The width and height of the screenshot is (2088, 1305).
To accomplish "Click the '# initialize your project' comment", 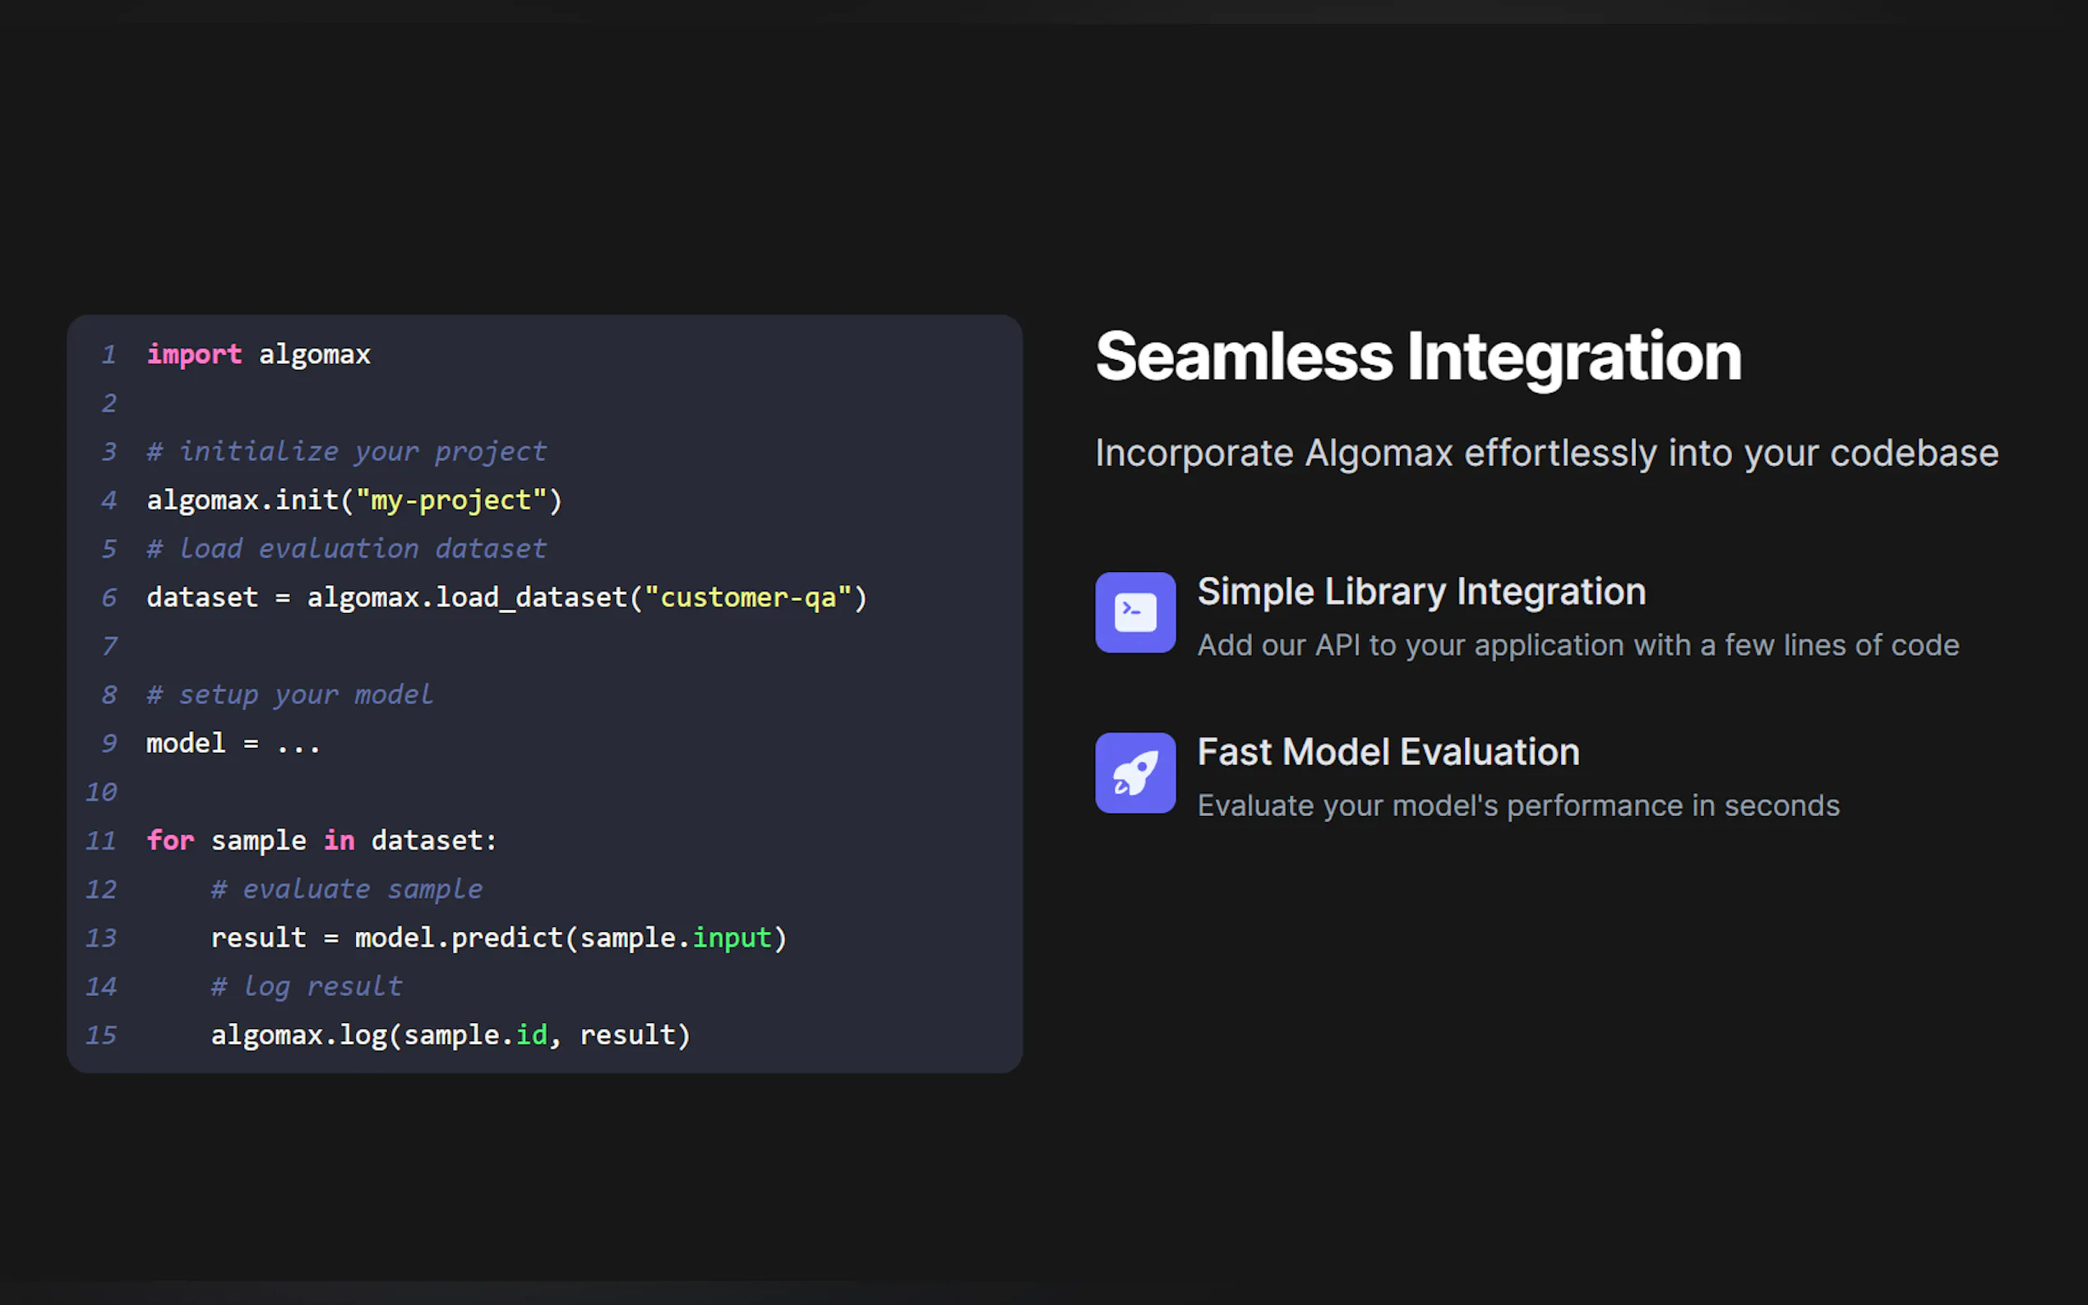I will [x=346, y=451].
